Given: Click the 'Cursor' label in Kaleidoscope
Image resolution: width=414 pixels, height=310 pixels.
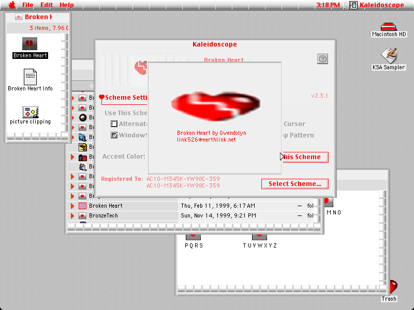Looking at the screenshot, I should click(x=294, y=124).
